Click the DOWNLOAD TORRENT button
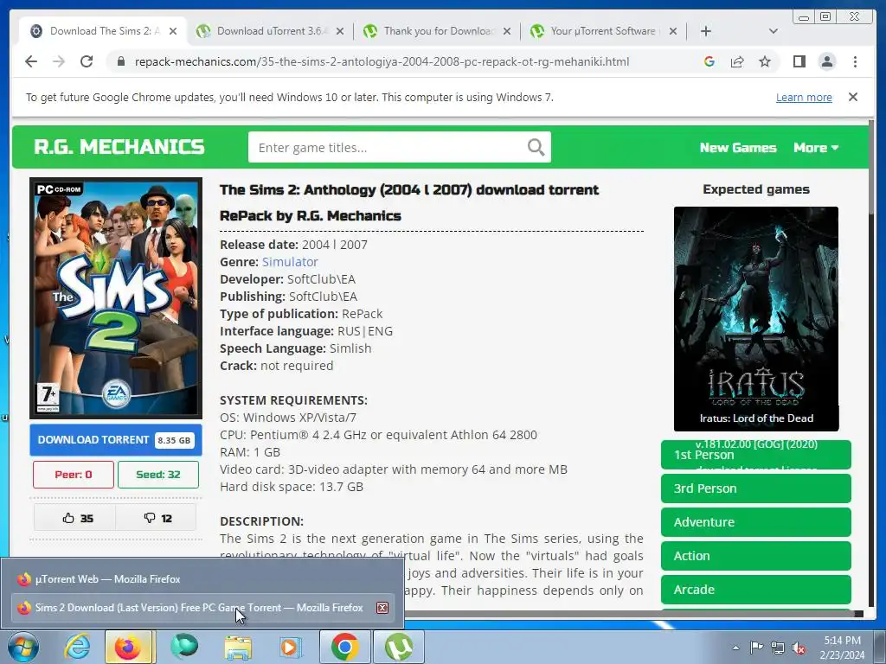 116,440
